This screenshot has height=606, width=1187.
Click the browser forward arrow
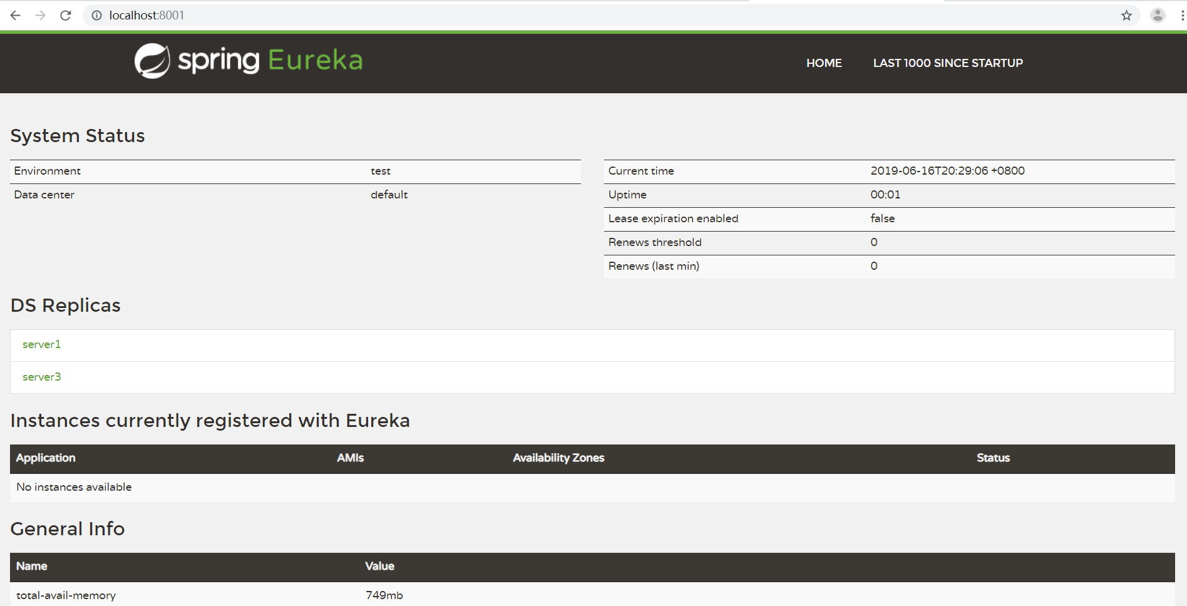(41, 16)
